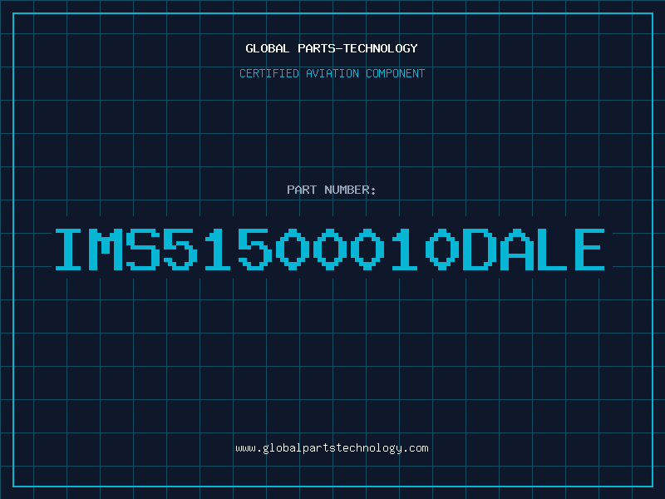This screenshot has height=499, width=665.
Task: Open the www.globalpartstechnology.com link
Action: pyautogui.click(x=332, y=448)
